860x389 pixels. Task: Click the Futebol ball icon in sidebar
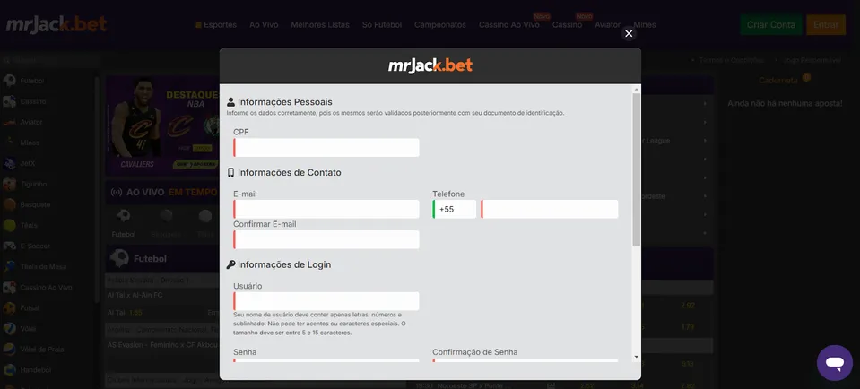pos(9,81)
